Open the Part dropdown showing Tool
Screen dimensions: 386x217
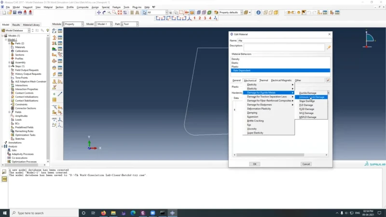tap(130, 24)
